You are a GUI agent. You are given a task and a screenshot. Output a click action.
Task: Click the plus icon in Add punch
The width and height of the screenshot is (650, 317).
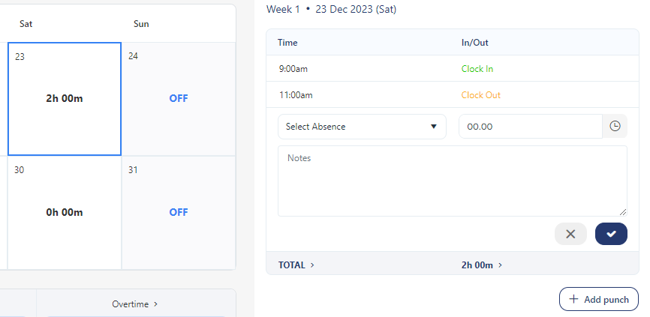(x=574, y=299)
